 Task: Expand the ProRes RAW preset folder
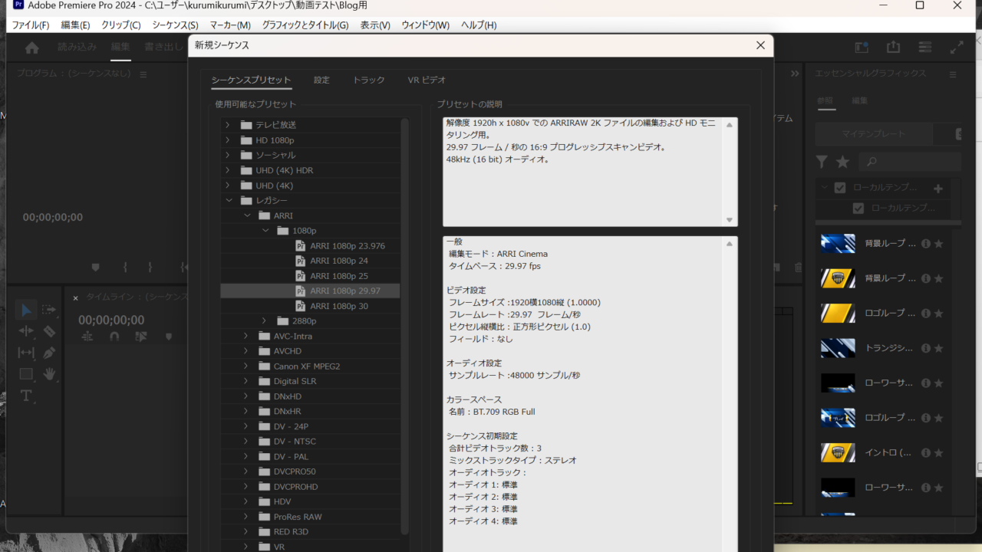245,517
